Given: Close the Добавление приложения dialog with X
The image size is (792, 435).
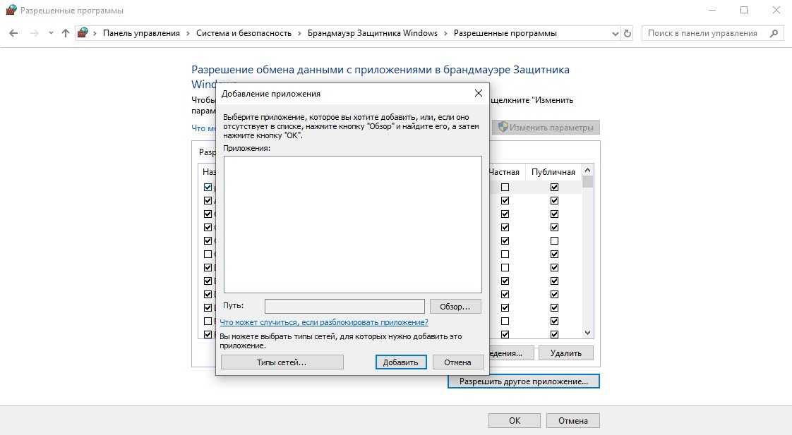Looking at the screenshot, I should click(479, 93).
